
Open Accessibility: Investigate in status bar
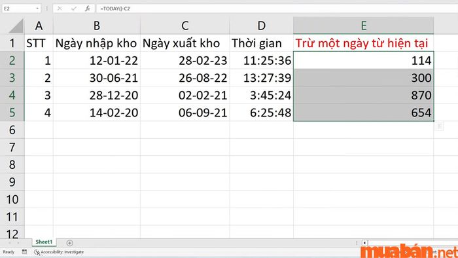click(x=59, y=252)
